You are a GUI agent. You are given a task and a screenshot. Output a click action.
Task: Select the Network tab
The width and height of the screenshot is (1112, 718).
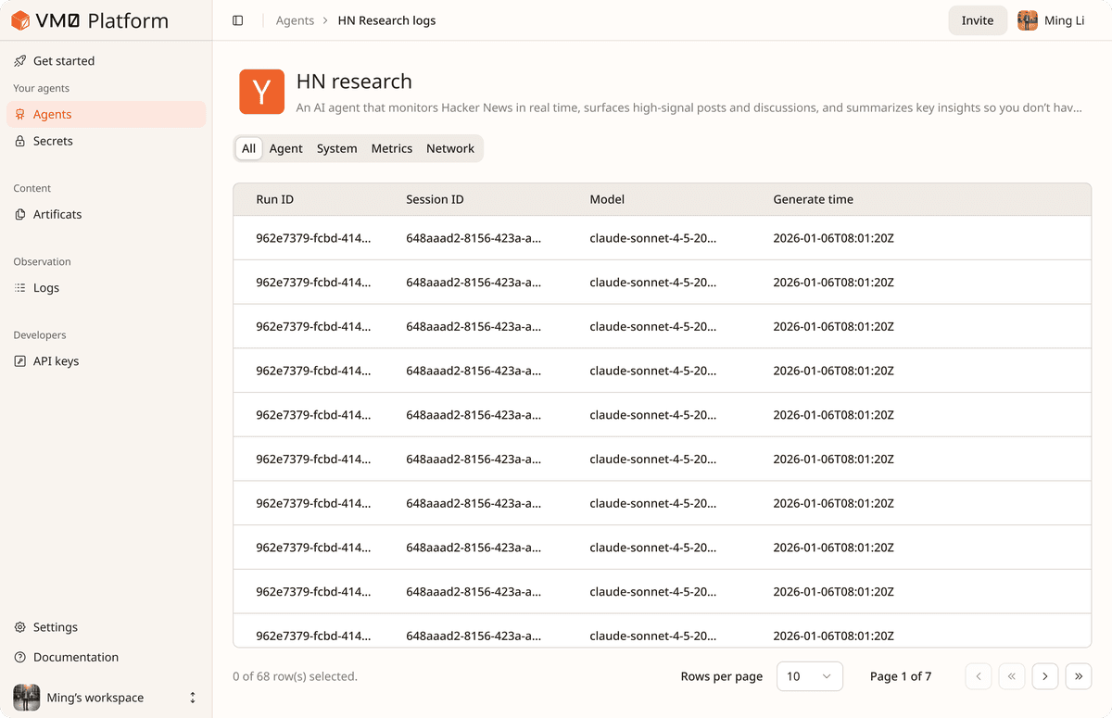click(450, 148)
